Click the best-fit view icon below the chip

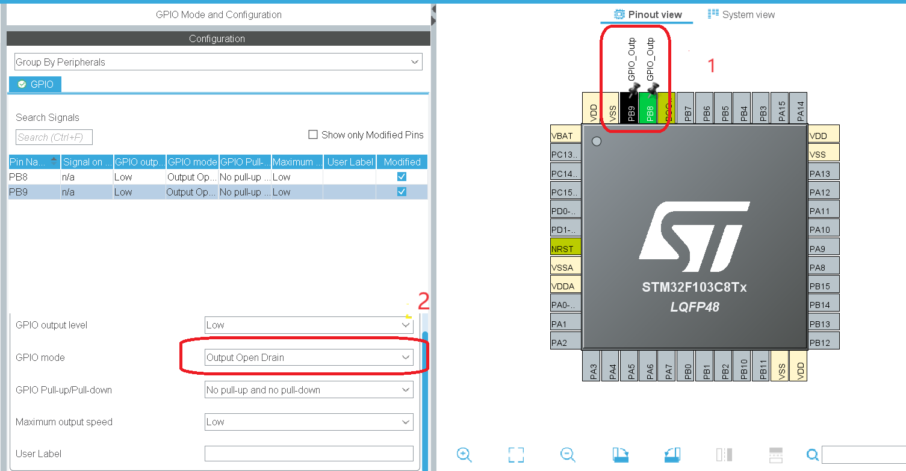(516, 455)
